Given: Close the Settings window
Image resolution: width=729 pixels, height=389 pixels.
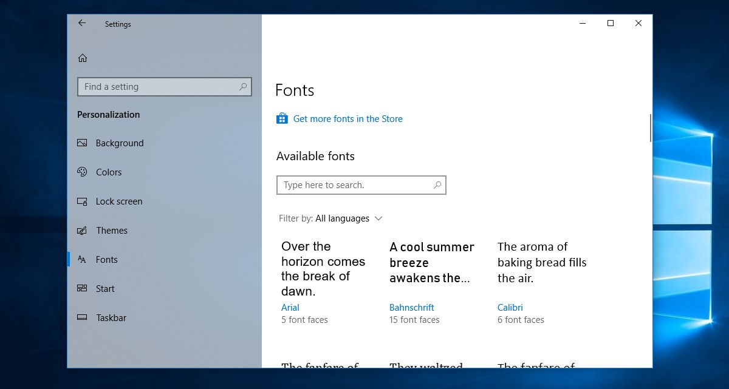Looking at the screenshot, I should (638, 23).
